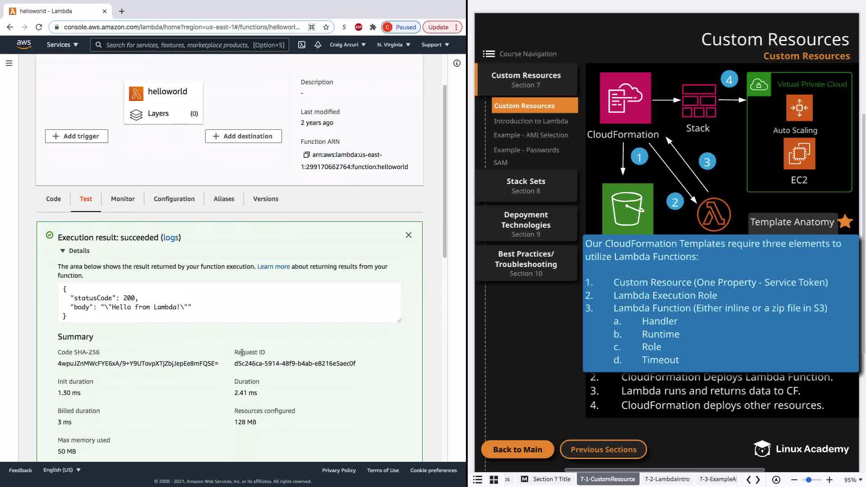Click the AWS search services field

(192, 45)
